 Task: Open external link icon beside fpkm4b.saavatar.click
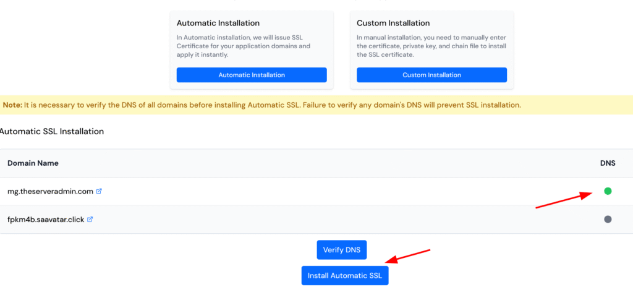[x=90, y=219]
